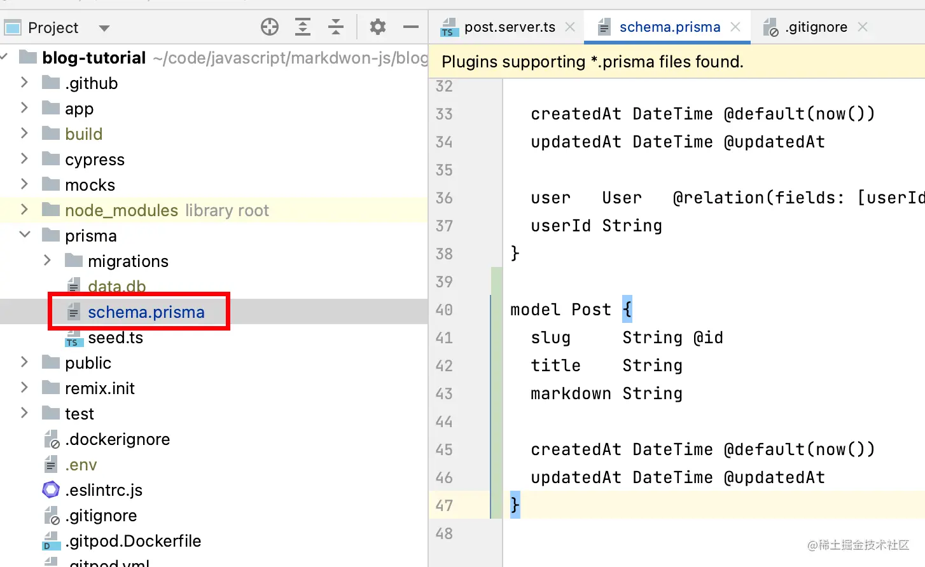925x567 pixels.
Task: Expand the cypress folder
Action: click(24, 159)
